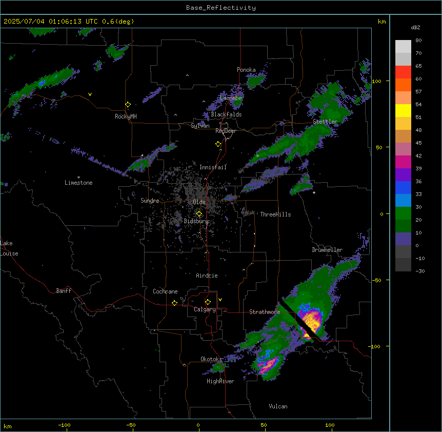Click the yellow diamond marker below RedDeer

tap(218, 144)
